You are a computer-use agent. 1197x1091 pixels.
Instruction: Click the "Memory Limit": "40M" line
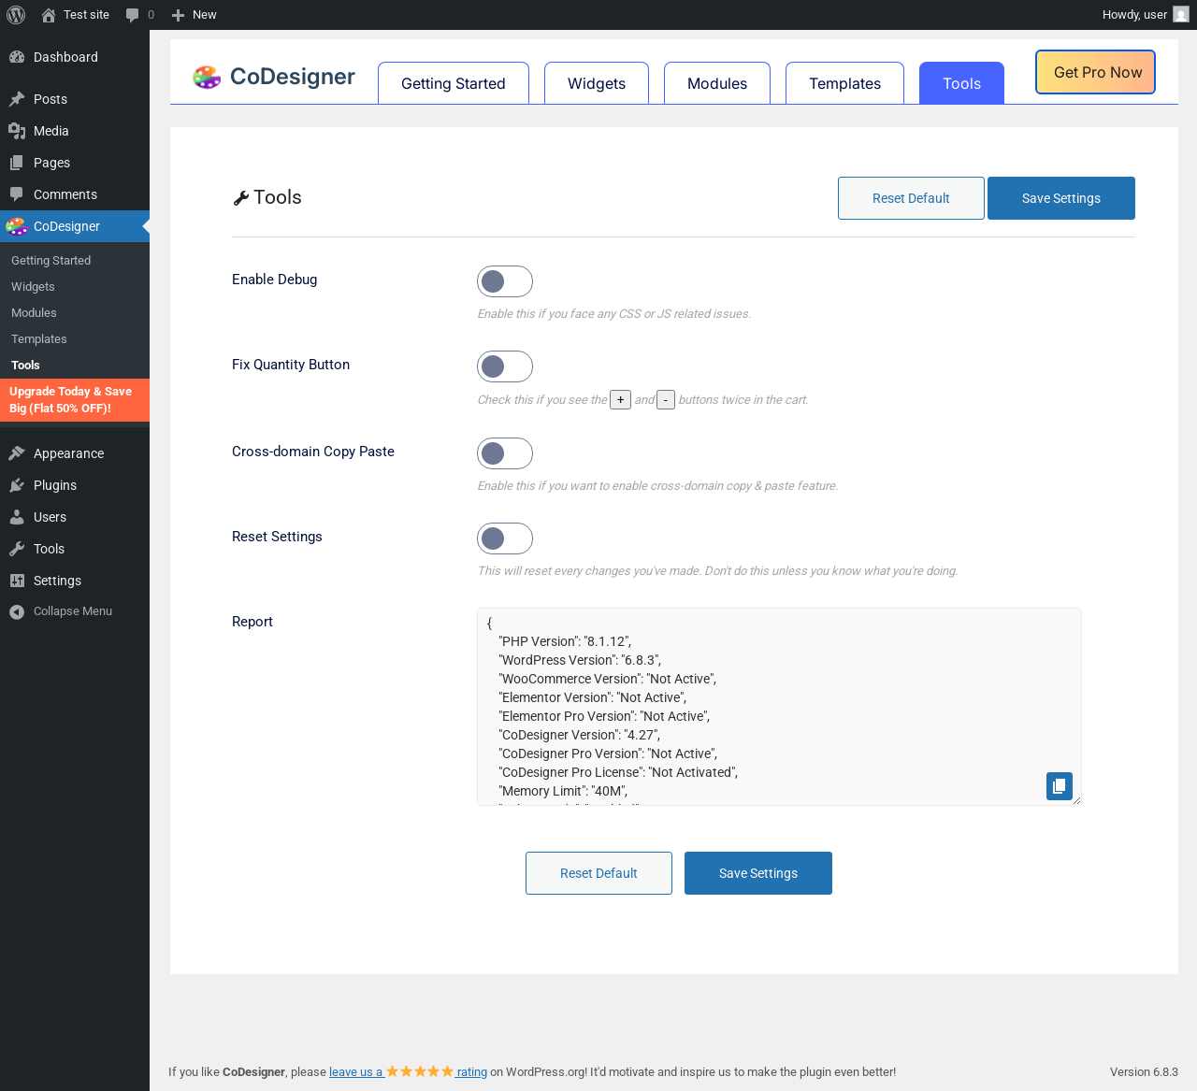pyautogui.click(x=563, y=791)
